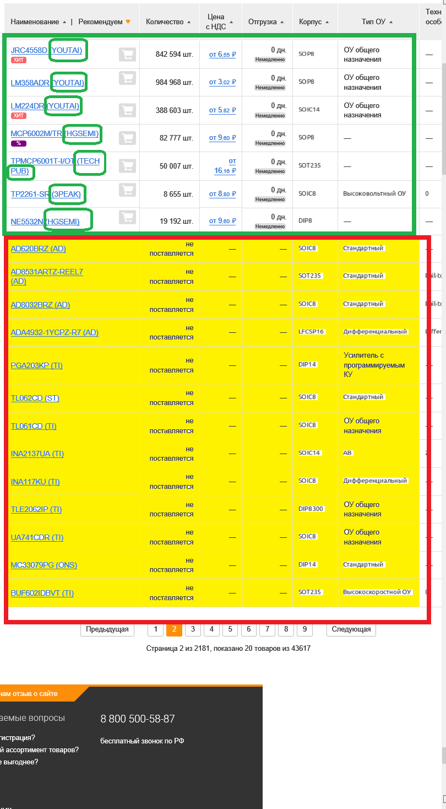The width and height of the screenshot is (446, 809).
Task: Add LM358ADR to cart
Action: tap(127, 78)
